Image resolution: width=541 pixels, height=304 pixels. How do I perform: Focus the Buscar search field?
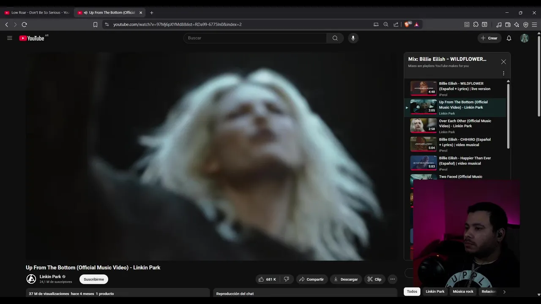point(255,38)
